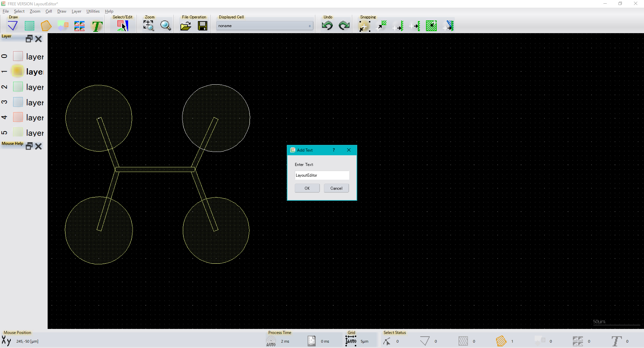Save the design with floppy icon
Screen dimensions: 644x348
click(203, 26)
